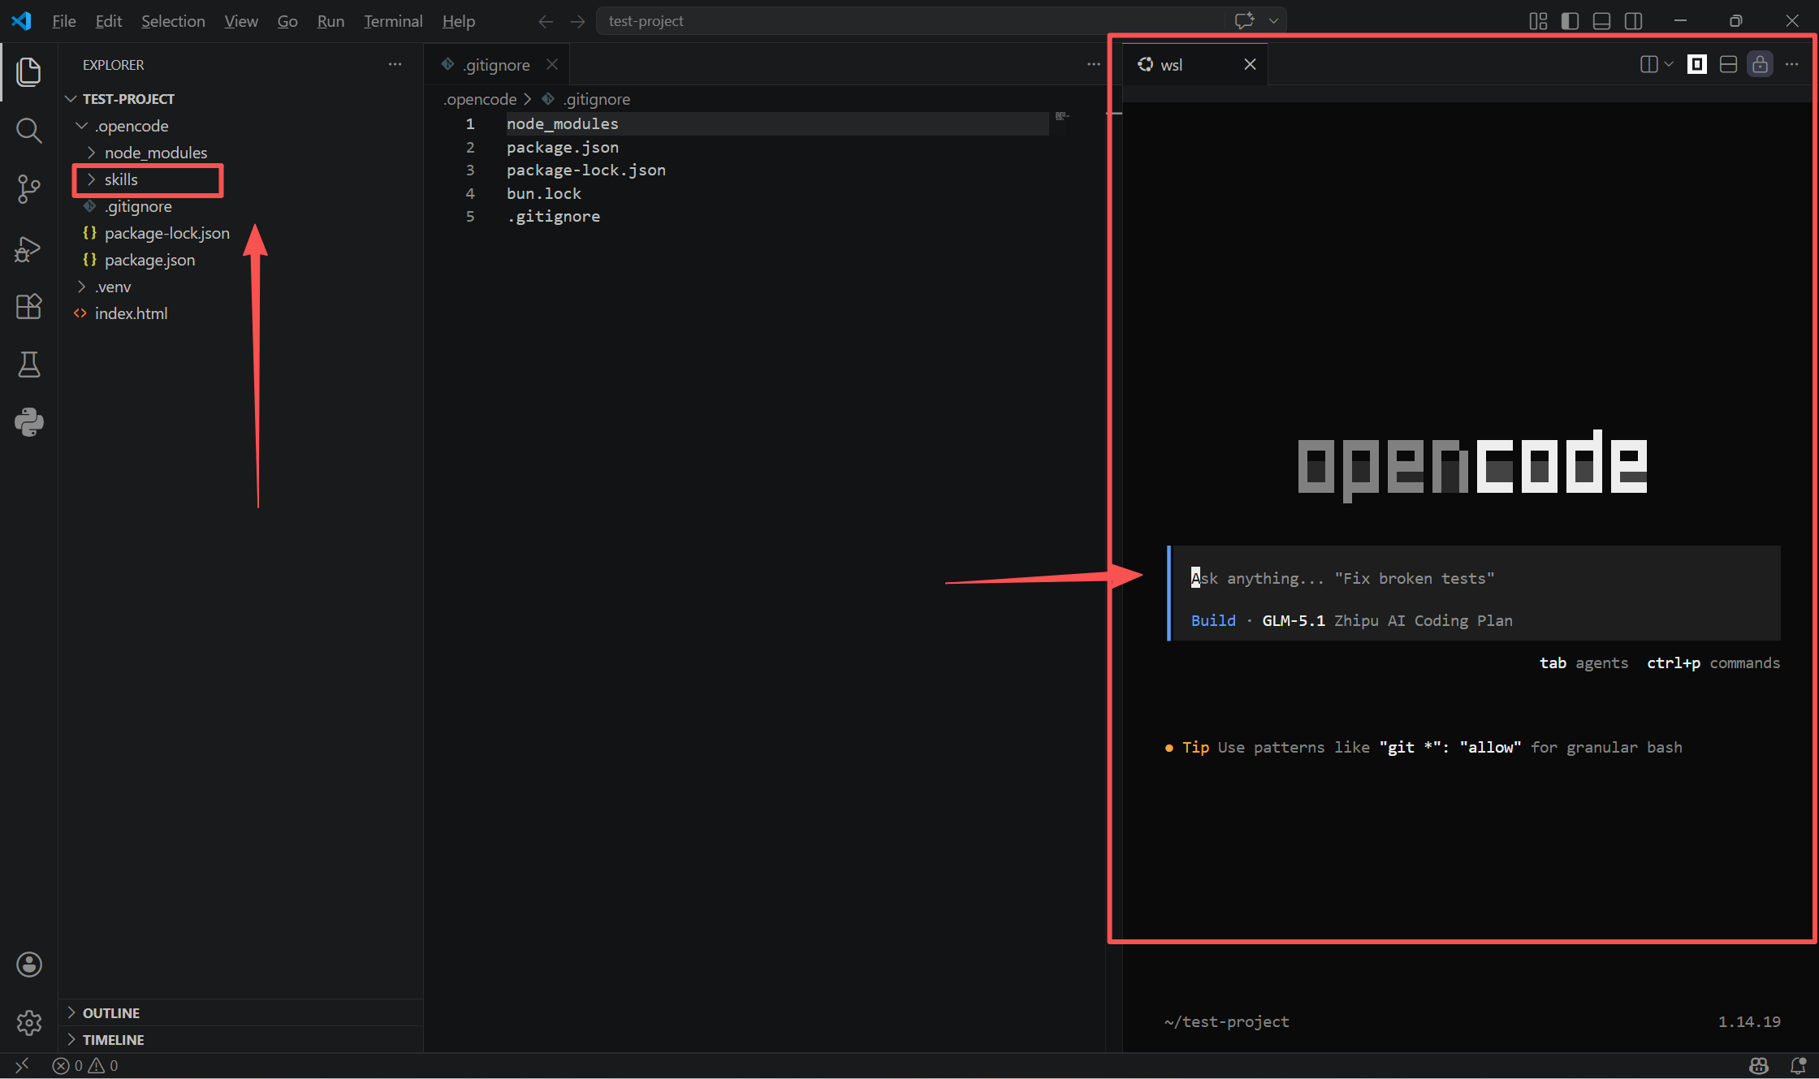The width and height of the screenshot is (1819, 1079).
Task: Focus the opencode 'Ask anything...' prompt
Action: click(1474, 578)
